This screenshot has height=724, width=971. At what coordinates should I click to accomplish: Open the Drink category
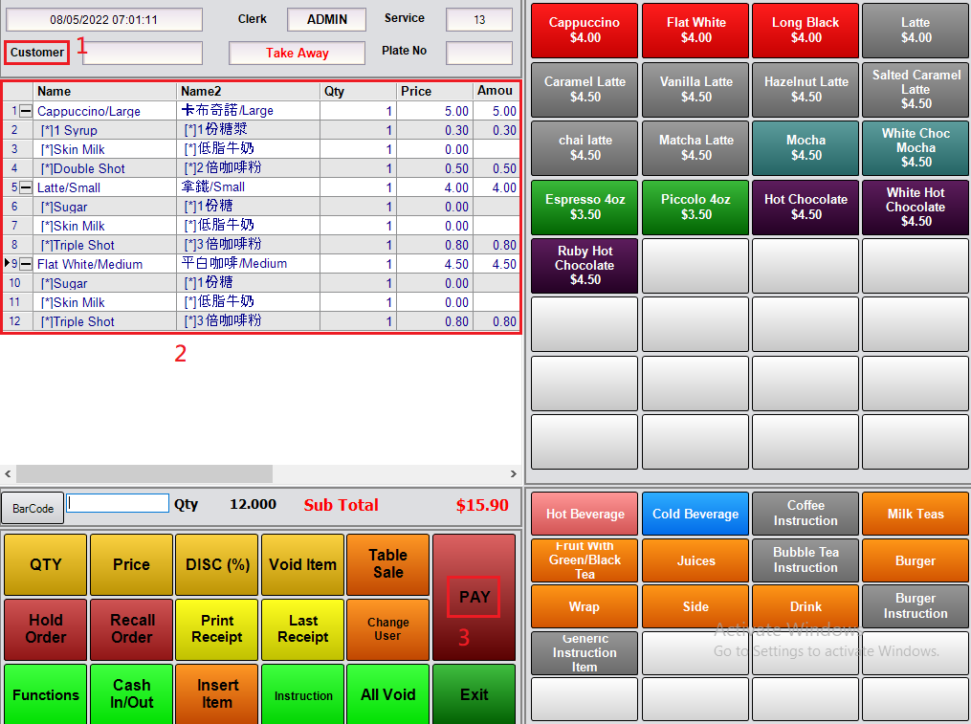pos(805,606)
